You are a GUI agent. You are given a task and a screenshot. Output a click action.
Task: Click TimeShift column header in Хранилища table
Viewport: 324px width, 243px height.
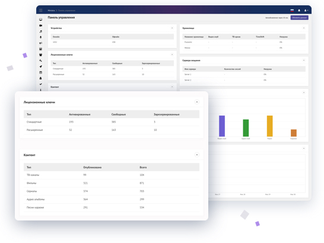point(260,37)
